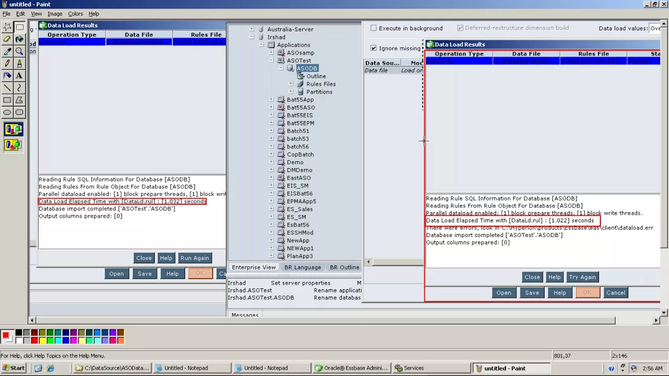Choose the Pencil tool
Screen dimensions: 669x376
(7, 63)
